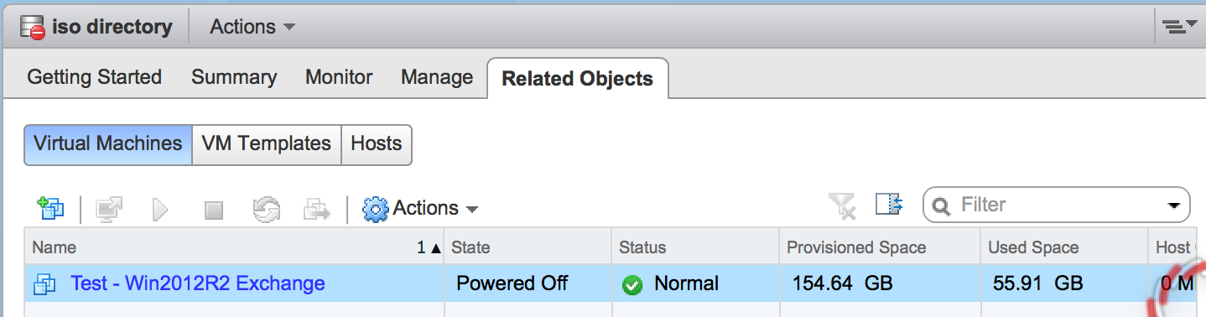Click the power on play icon
This screenshot has width=1206, height=317.
(x=161, y=208)
